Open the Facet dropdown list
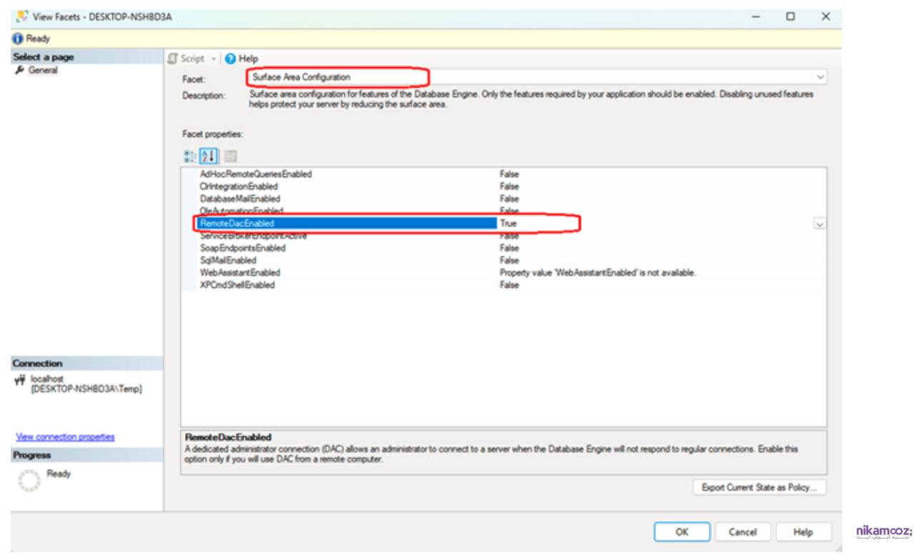This screenshot has height=560, width=915. click(819, 76)
